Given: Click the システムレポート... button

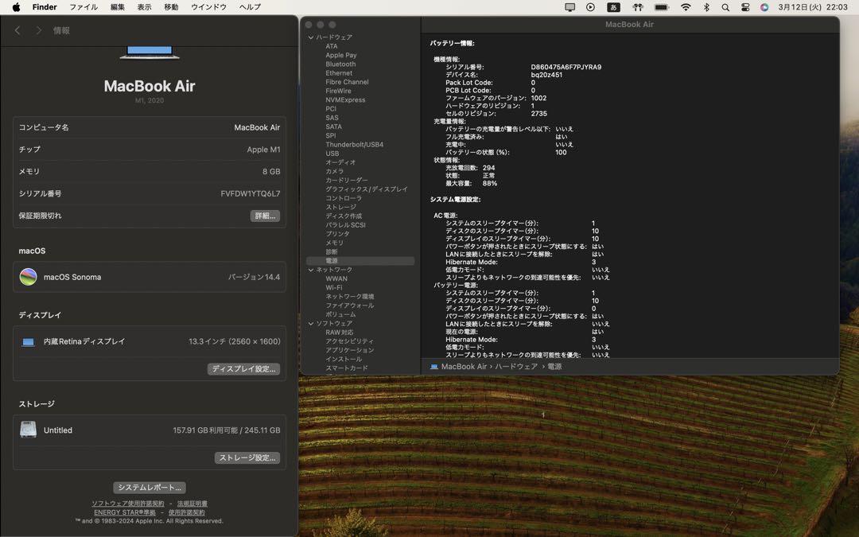Looking at the screenshot, I should pos(150,487).
